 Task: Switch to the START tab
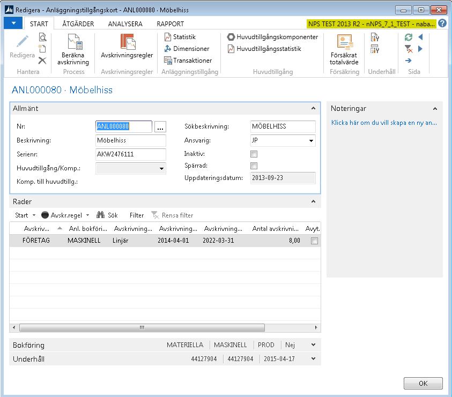(39, 24)
